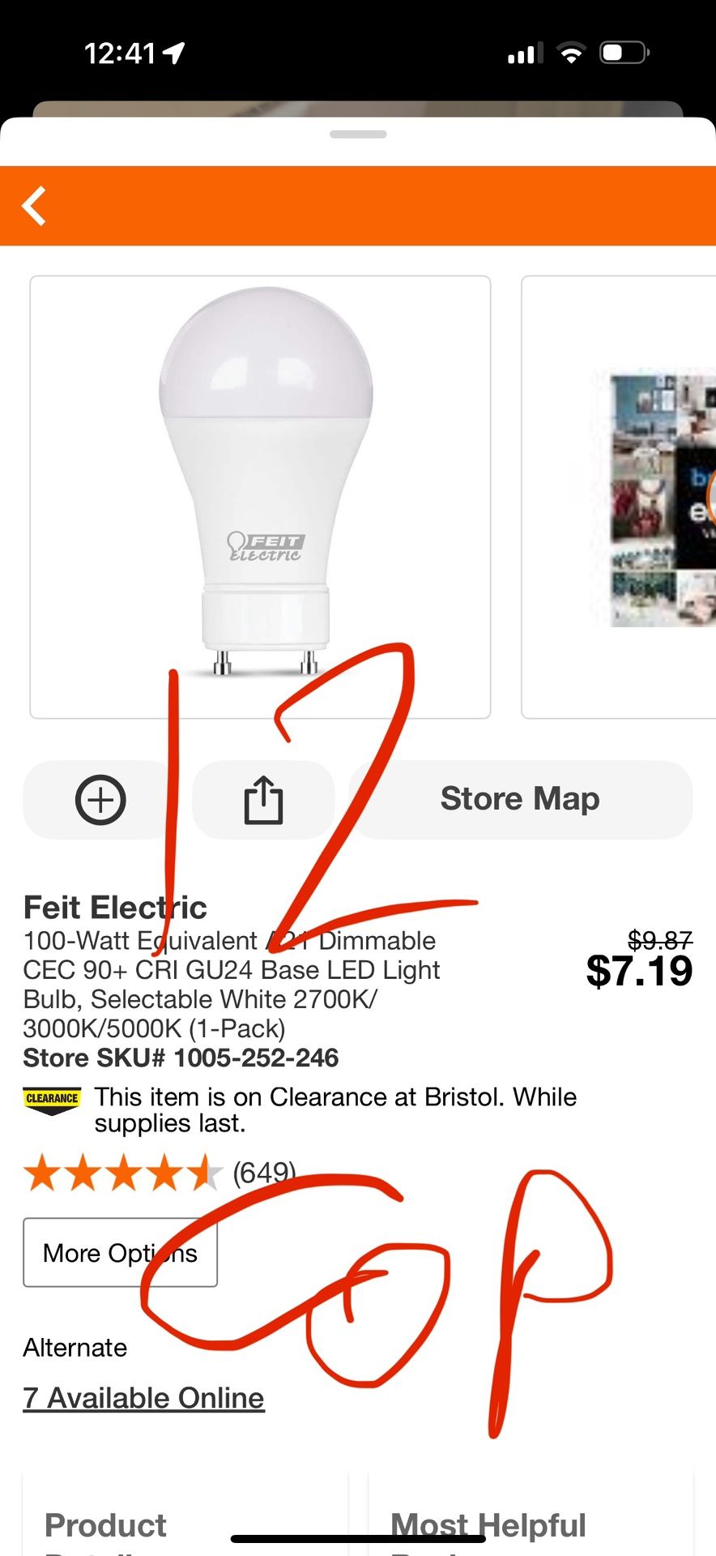Open the 649 reviews count
716x1556 pixels.
click(x=264, y=1173)
